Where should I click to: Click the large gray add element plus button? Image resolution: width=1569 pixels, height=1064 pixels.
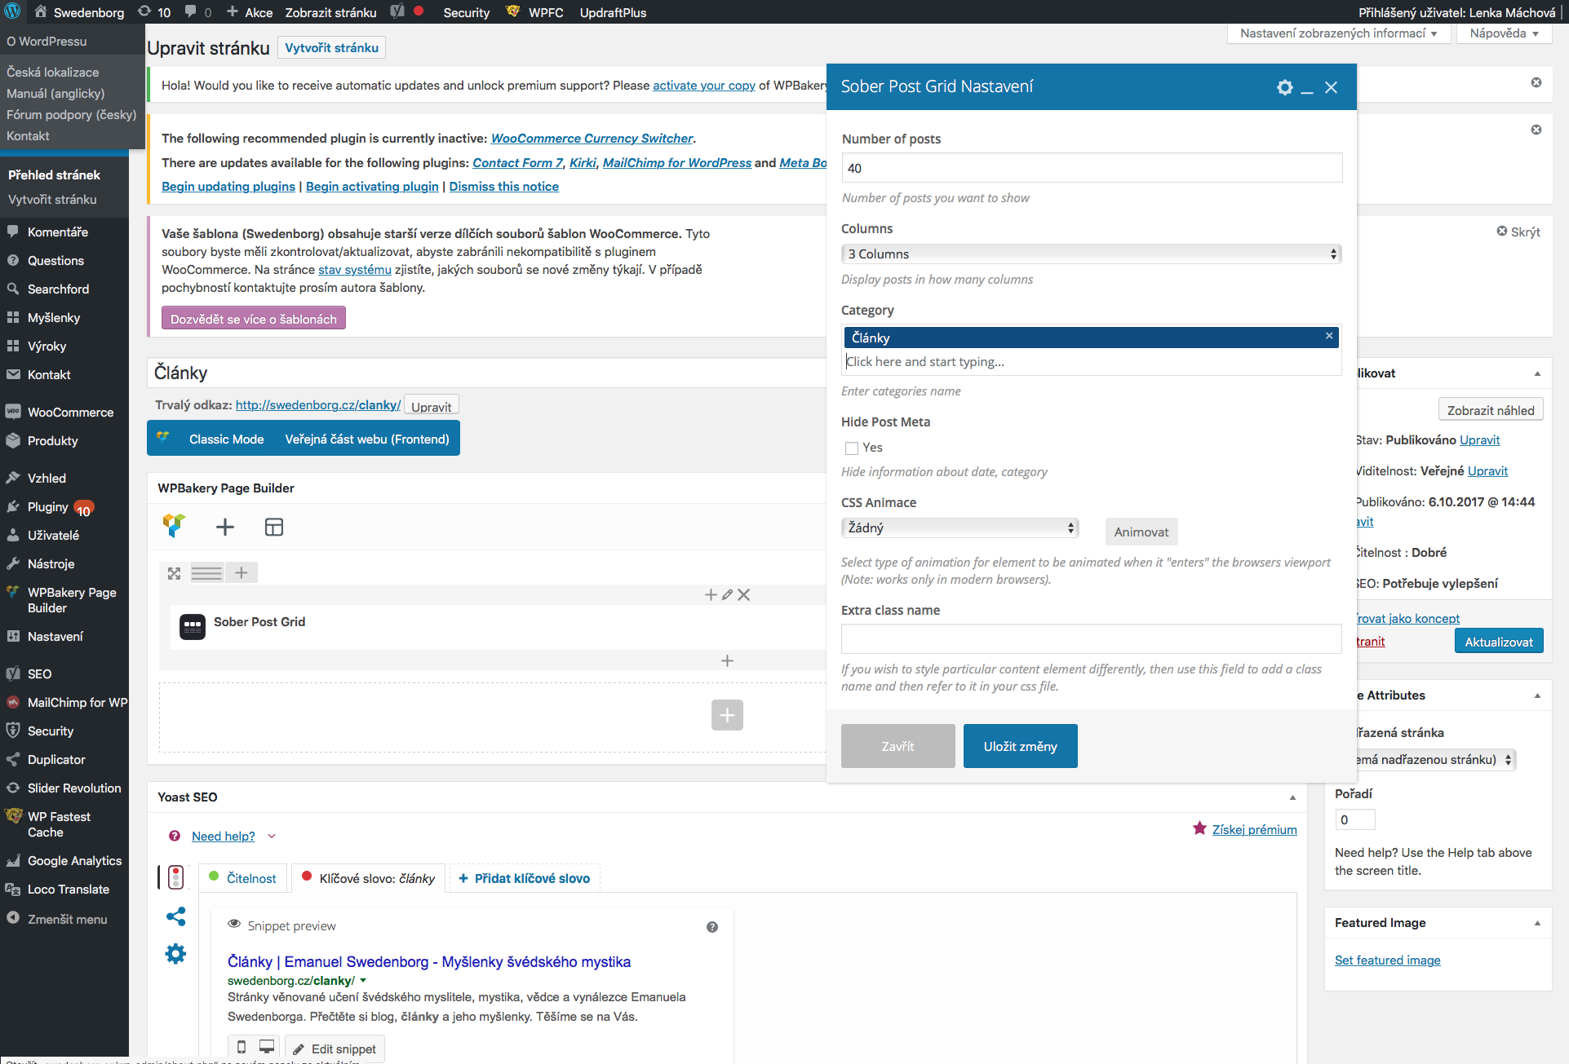click(x=727, y=715)
